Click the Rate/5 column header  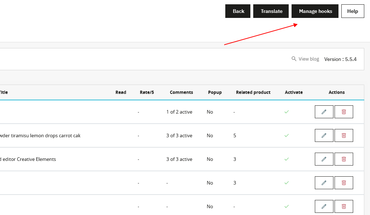click(x=147, y=92)
